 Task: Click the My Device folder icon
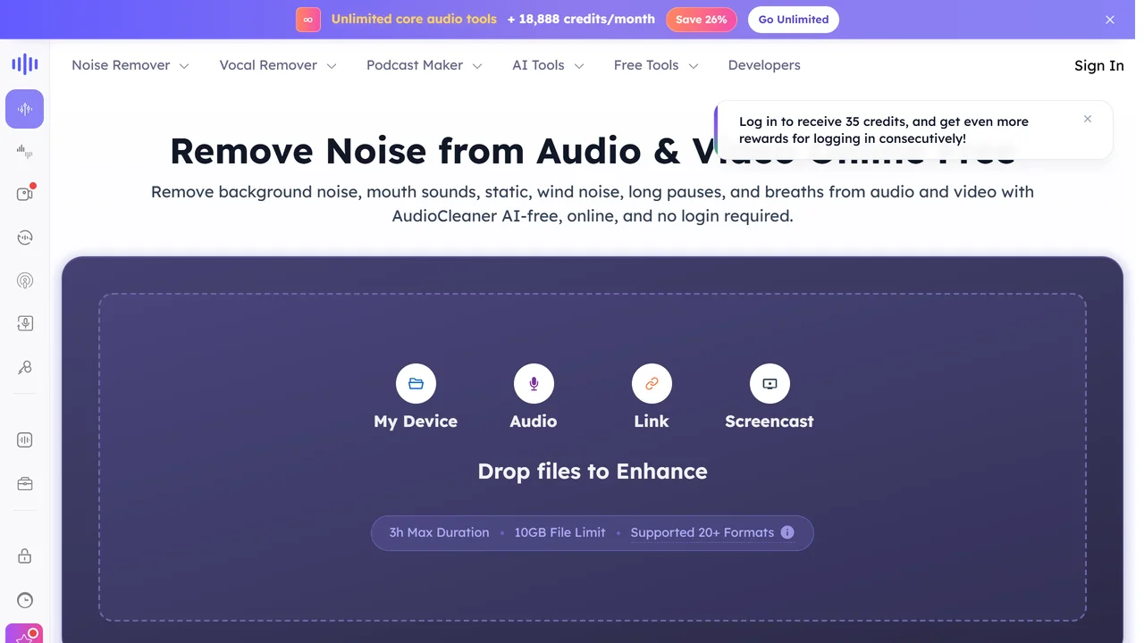point(416,384)
